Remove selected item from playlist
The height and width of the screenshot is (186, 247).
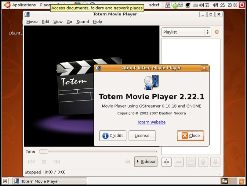click(x=179, y=162)
